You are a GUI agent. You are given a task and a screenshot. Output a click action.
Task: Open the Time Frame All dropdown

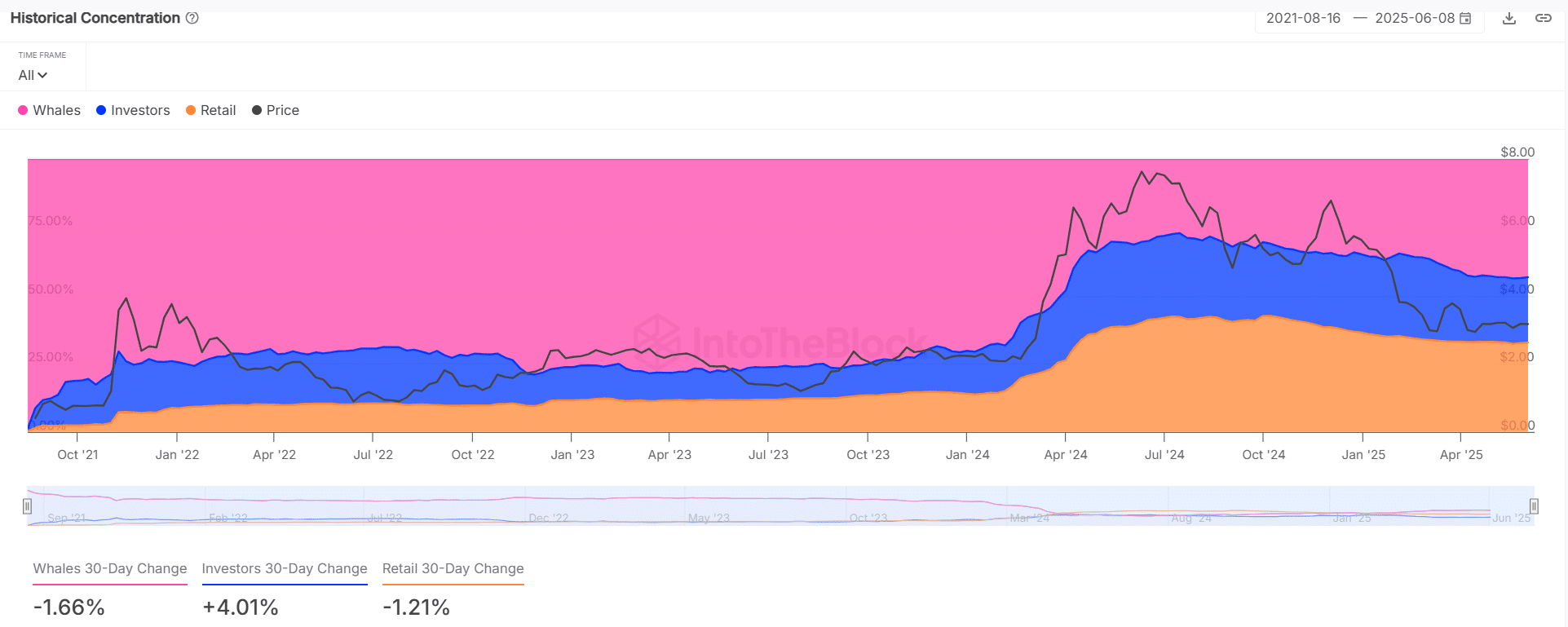tap(33, 75)
